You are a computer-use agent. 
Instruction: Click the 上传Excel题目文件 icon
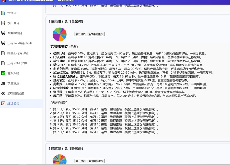[x=3, y=43]
